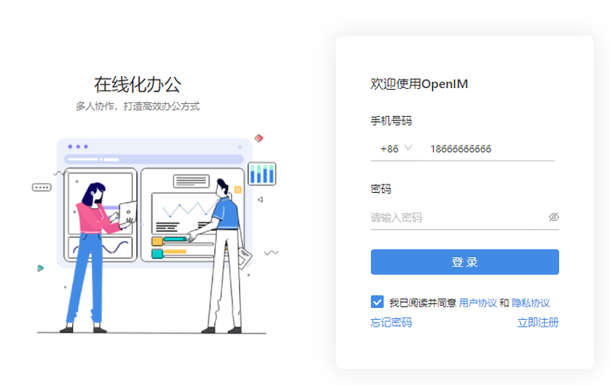Click the 在线化办公 headline text
610x385 pixels.
[x=138, y=85]
